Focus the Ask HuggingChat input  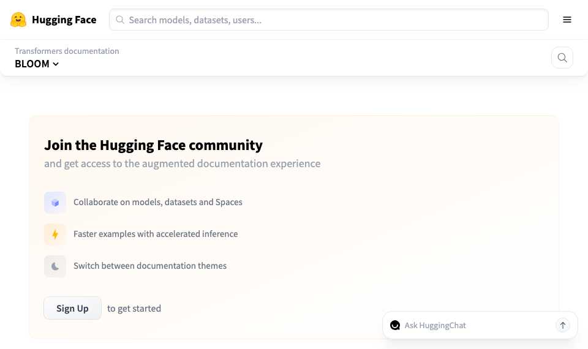tap(478, 325)
